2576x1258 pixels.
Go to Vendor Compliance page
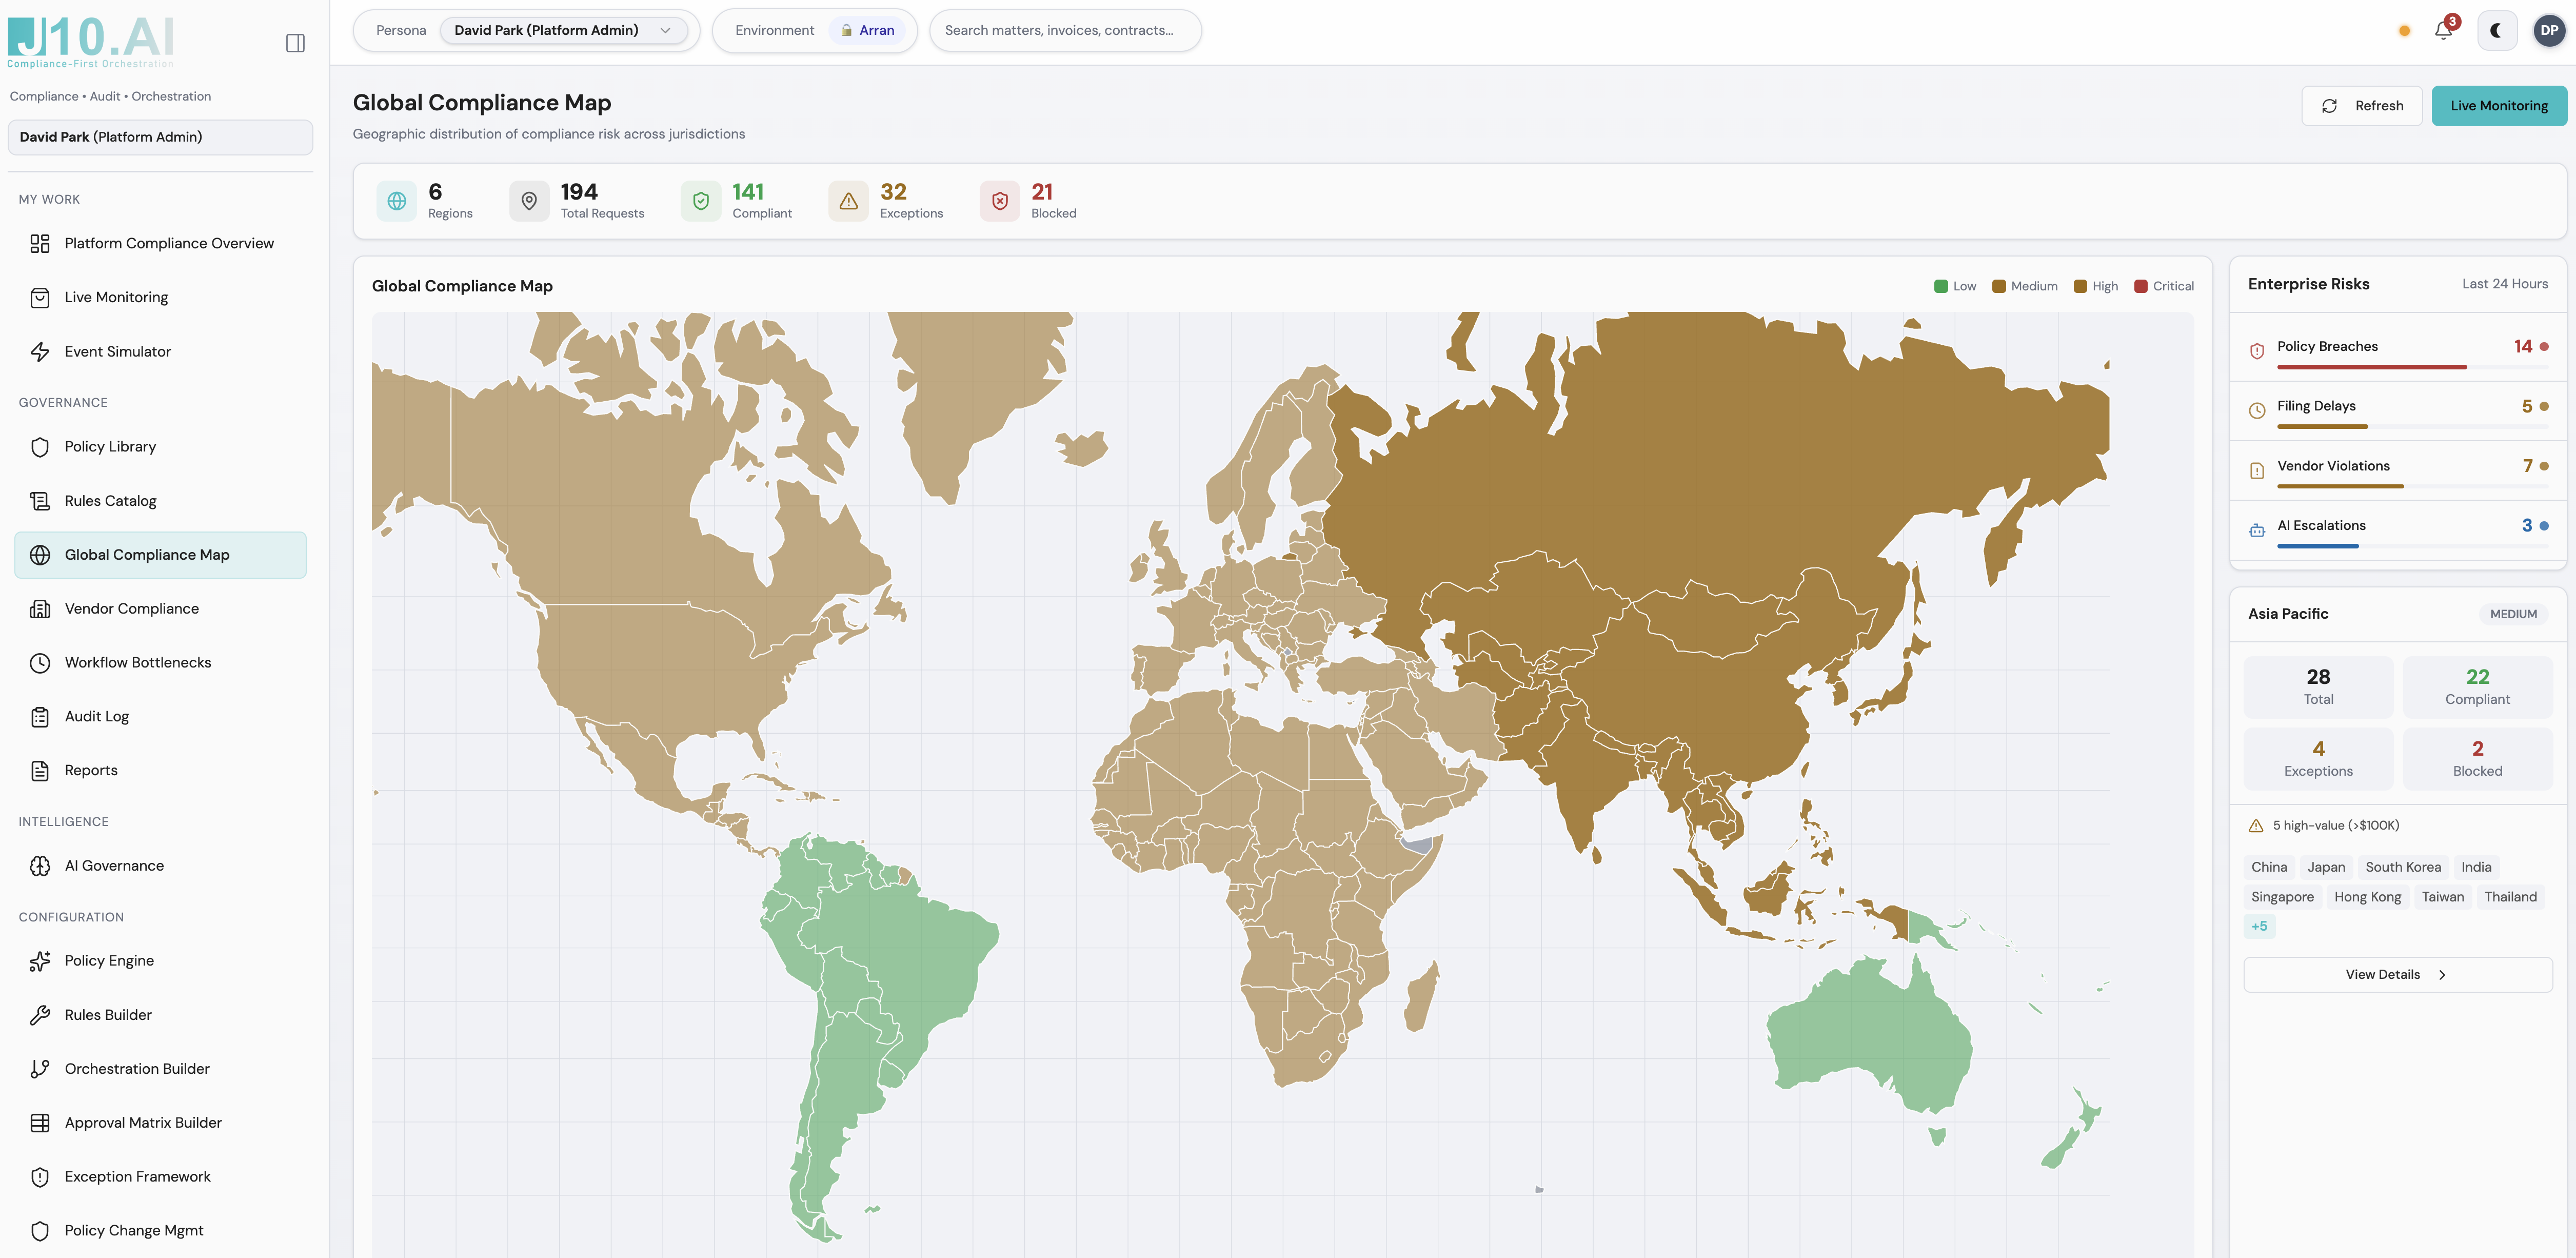(160, 608)
